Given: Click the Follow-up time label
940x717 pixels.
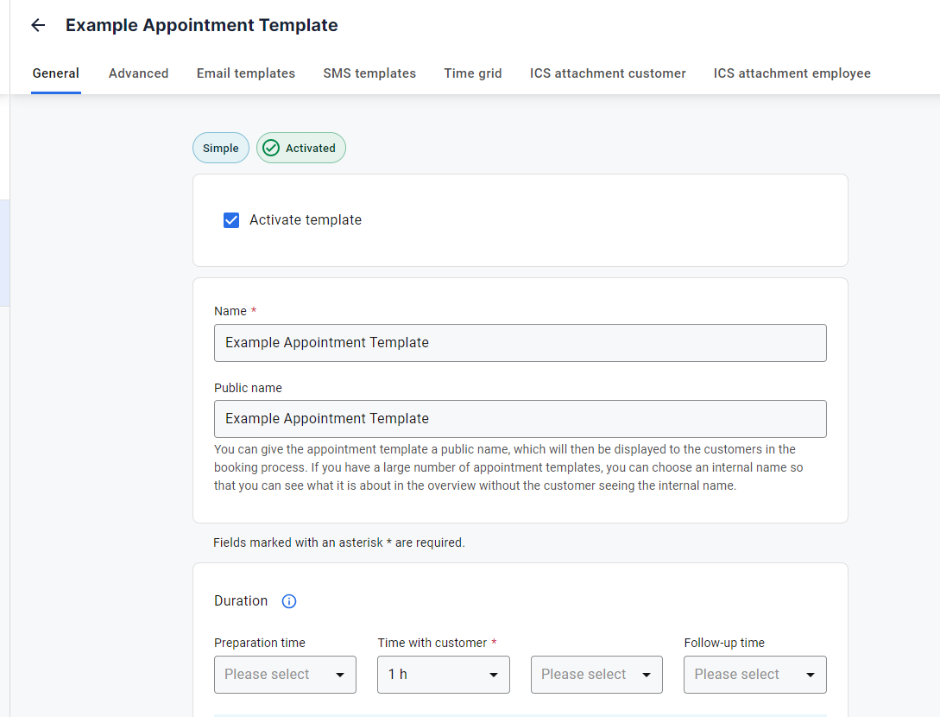Looking at the screenshot, I should click(724, 643).
